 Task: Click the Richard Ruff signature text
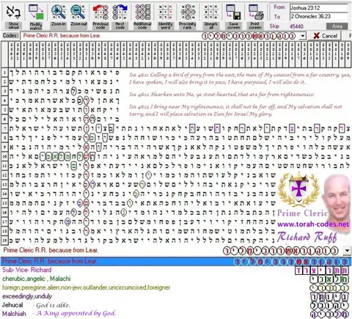[x=307, y=237]
